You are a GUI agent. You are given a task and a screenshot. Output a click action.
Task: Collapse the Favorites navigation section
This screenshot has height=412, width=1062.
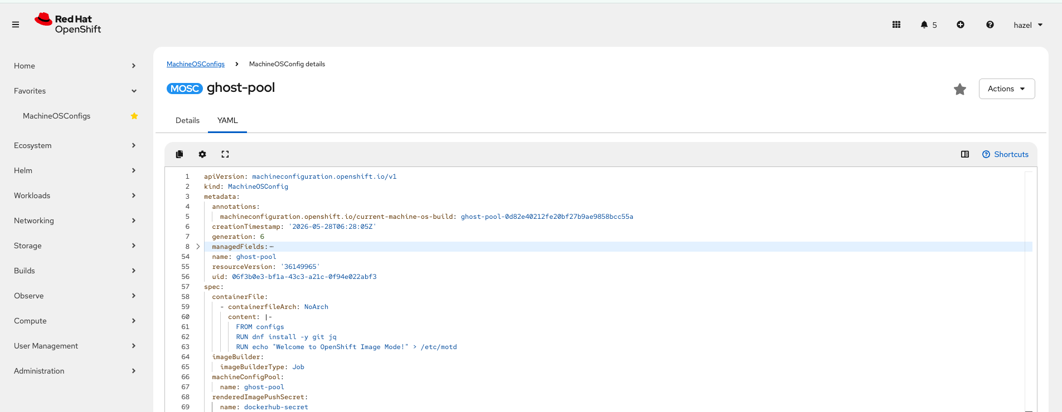point(75,91)
